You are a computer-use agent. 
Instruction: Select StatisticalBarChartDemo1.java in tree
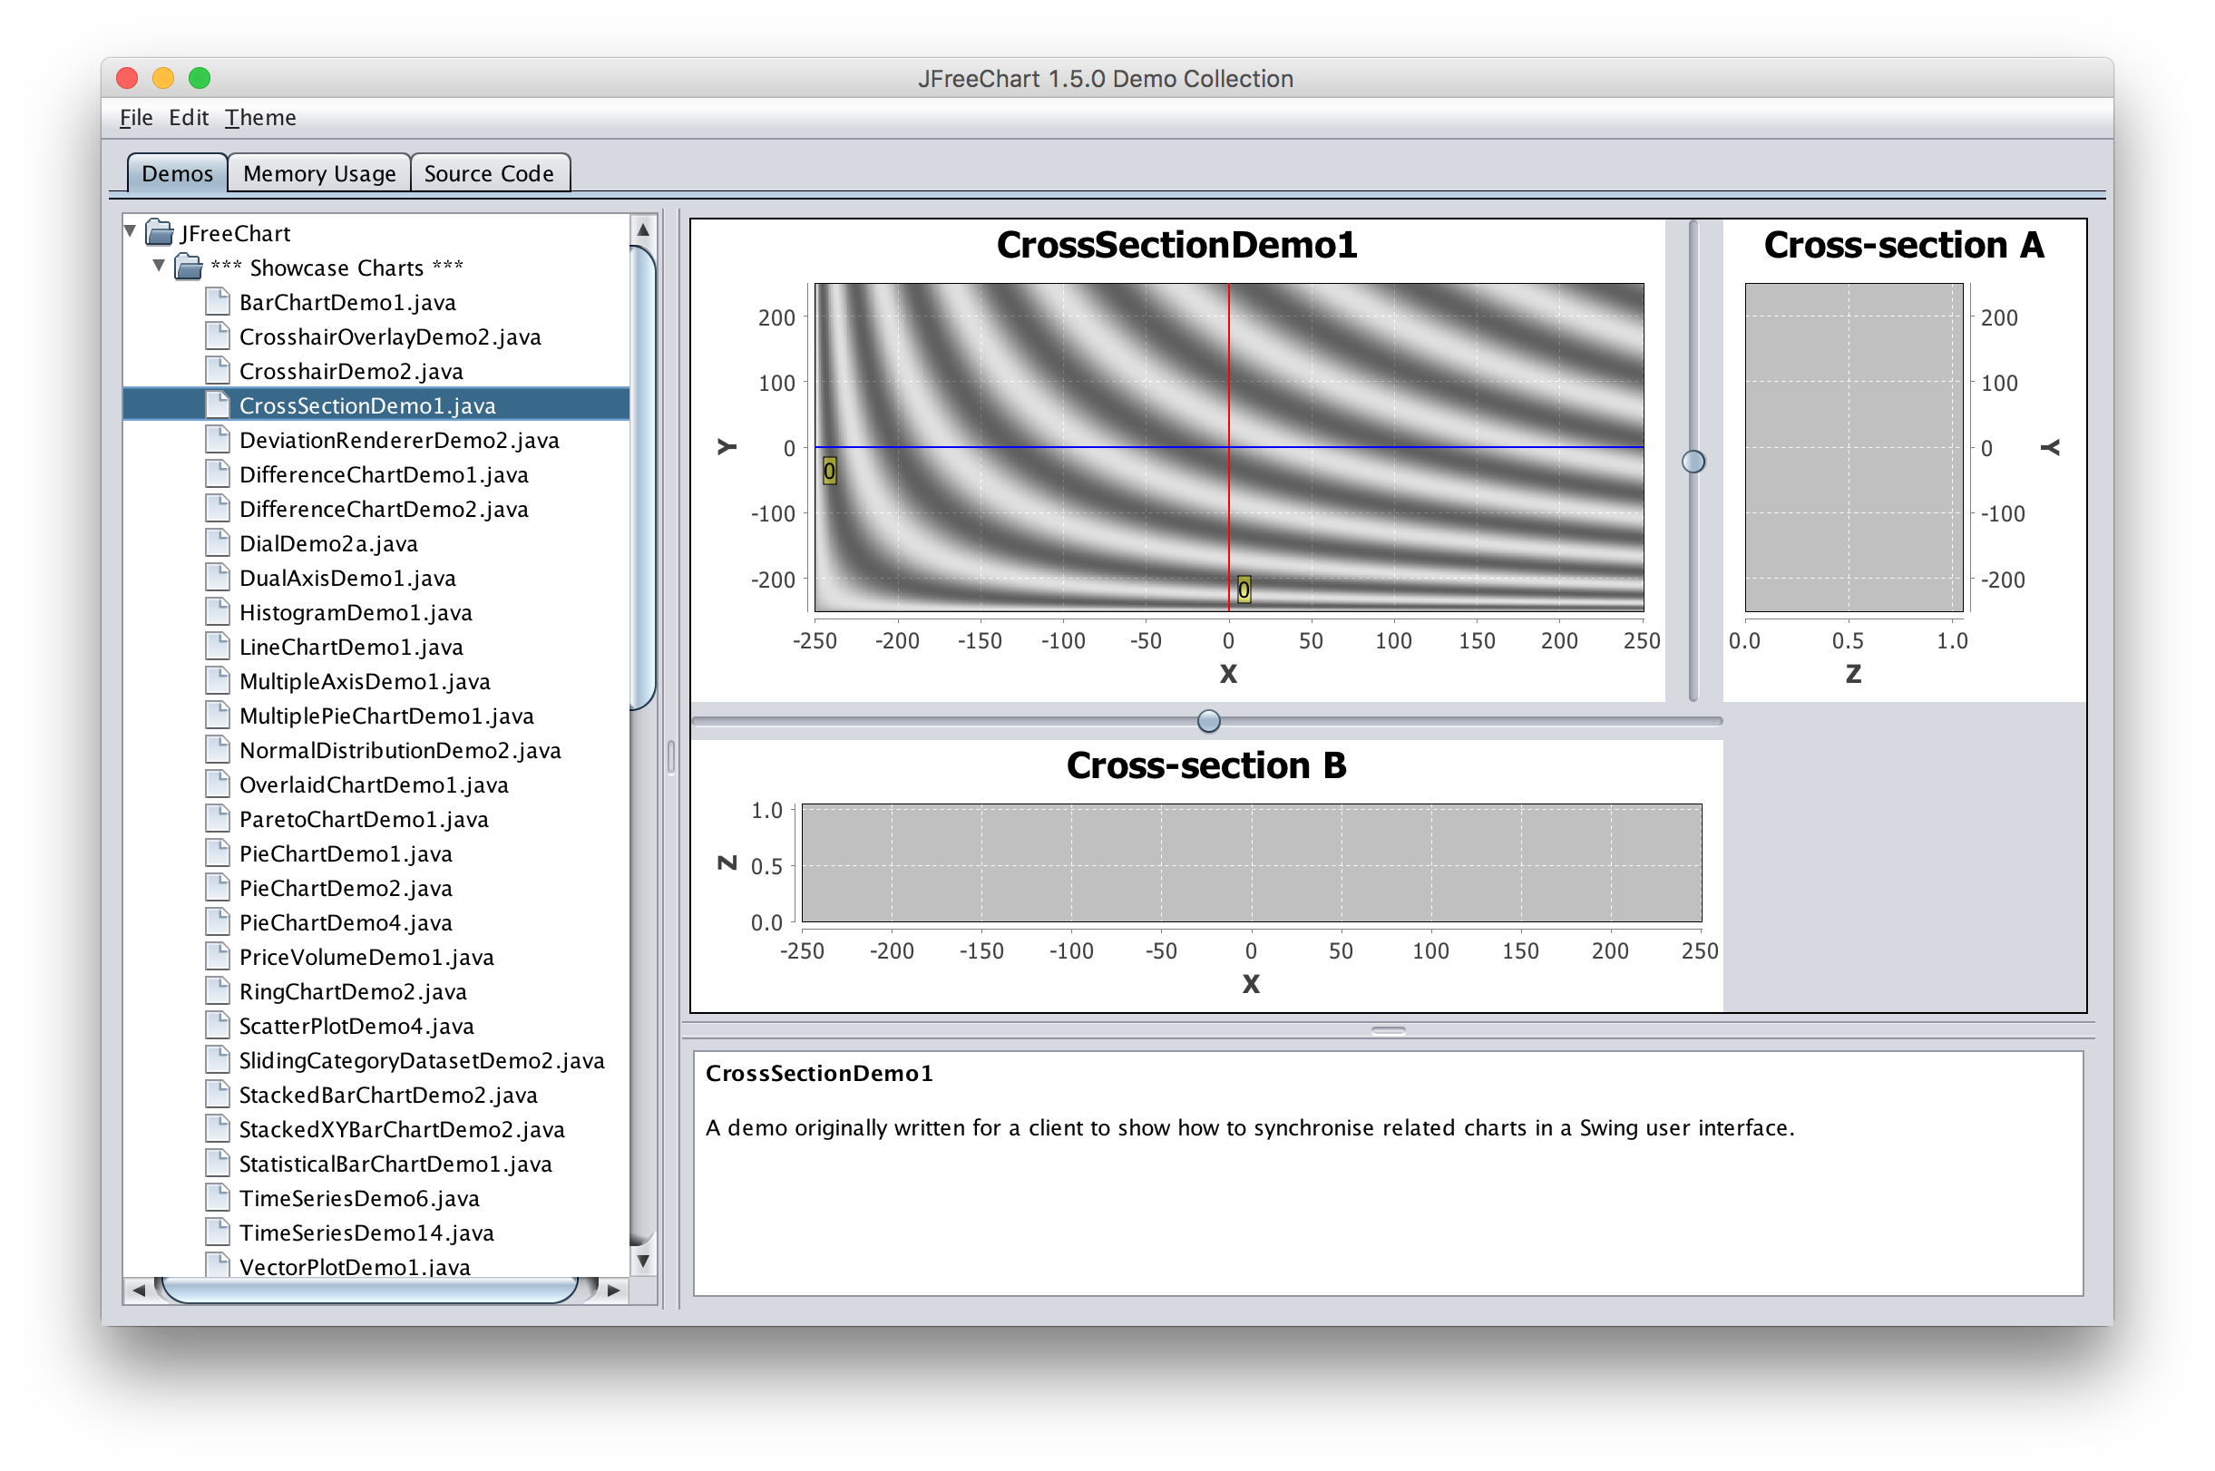pos(395,1164)
